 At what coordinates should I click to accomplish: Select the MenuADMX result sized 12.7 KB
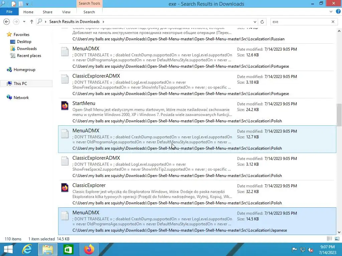point(197,139)
